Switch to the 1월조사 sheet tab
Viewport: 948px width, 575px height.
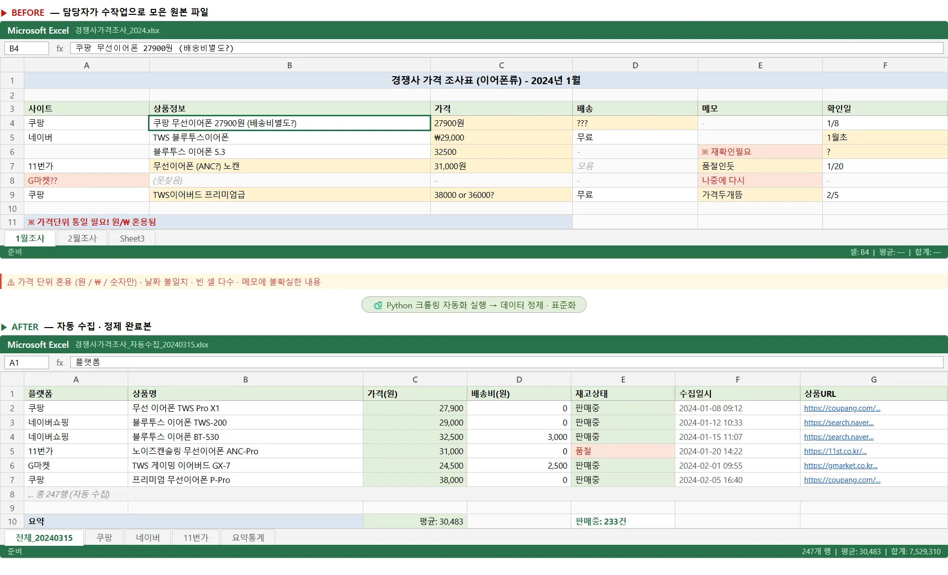30,238
